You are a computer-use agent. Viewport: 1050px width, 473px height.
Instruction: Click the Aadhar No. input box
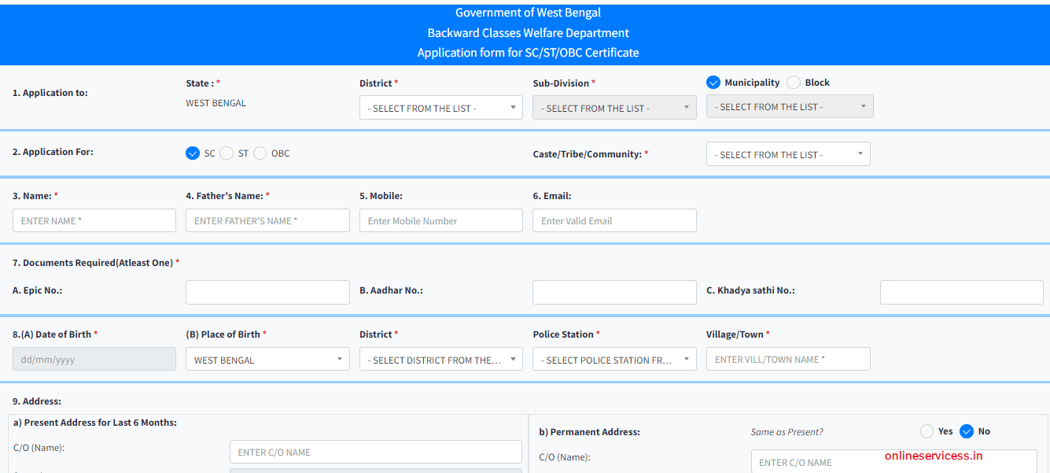(614, 292)
